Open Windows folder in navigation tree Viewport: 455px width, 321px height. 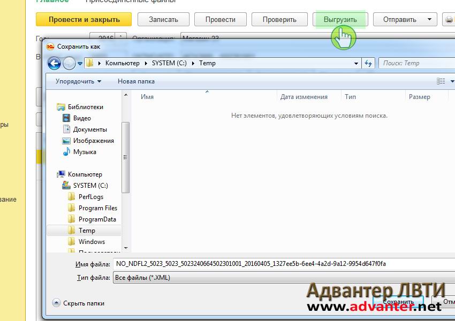(92, 242)
